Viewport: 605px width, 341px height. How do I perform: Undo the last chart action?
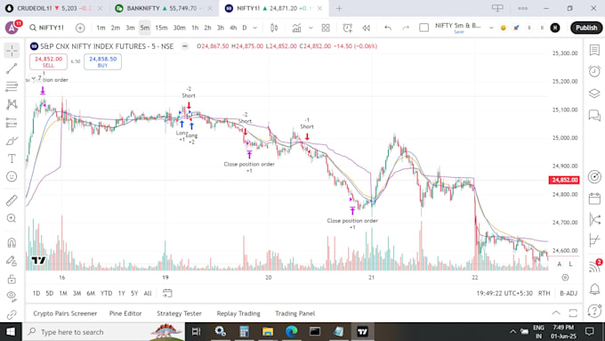388,28
